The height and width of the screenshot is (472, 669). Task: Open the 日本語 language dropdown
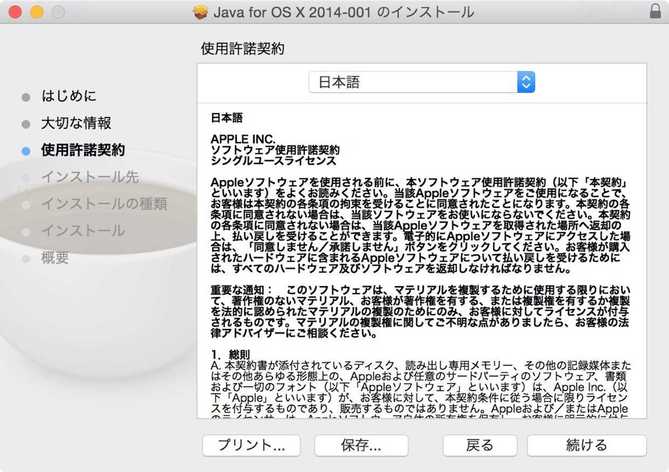(x=421, y=82)
